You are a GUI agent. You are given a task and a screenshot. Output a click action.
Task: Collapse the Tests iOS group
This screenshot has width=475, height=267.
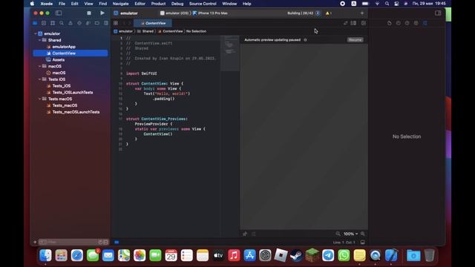(x=39, y=79)
